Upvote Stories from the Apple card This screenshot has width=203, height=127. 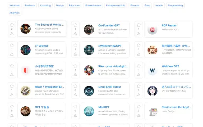(x=139, y=107)
